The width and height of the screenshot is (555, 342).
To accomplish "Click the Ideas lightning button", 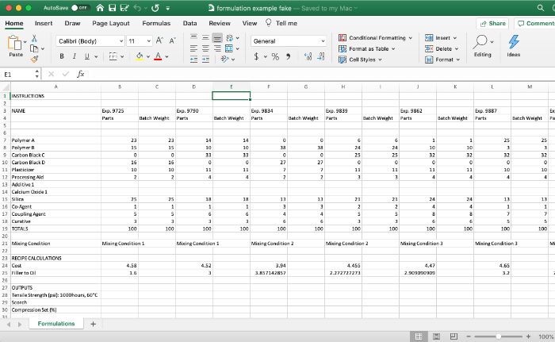I will [x=513, y=46].
